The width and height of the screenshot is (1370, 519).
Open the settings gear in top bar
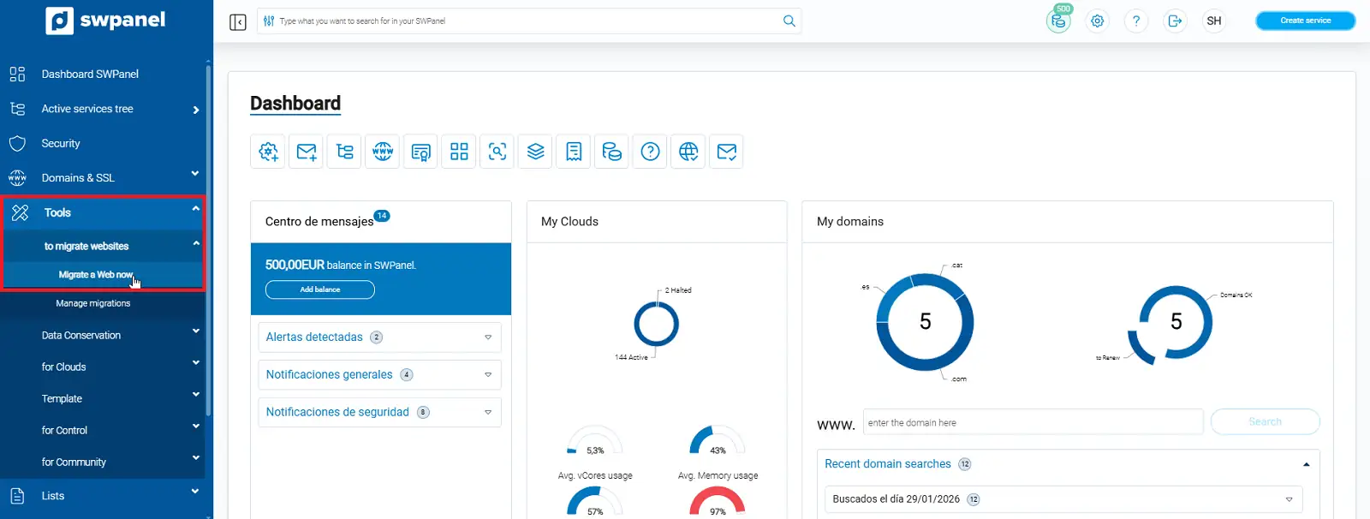(1098, 21)
